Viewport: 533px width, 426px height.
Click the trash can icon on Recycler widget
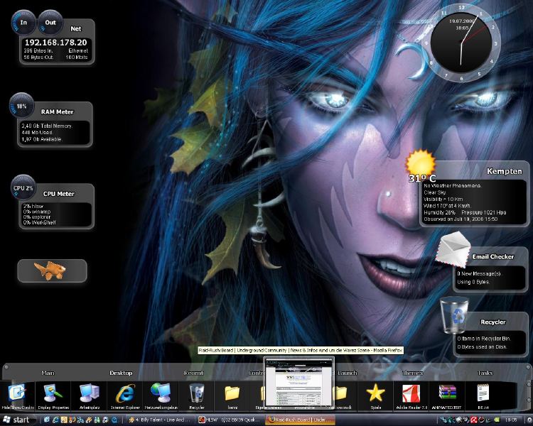click(x=454, y=315)
